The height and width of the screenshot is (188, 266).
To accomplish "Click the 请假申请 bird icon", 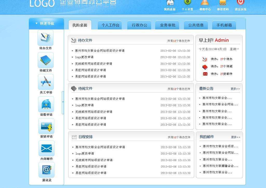I will (46, 105).
